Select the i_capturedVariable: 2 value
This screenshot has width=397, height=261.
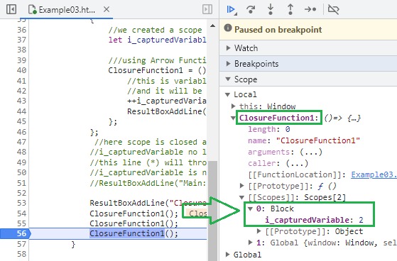coord(361,220)
